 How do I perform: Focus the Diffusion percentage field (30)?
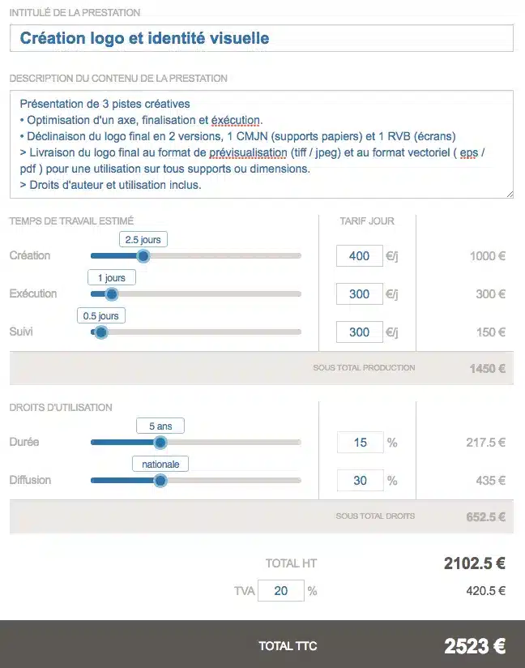(360, 481)
